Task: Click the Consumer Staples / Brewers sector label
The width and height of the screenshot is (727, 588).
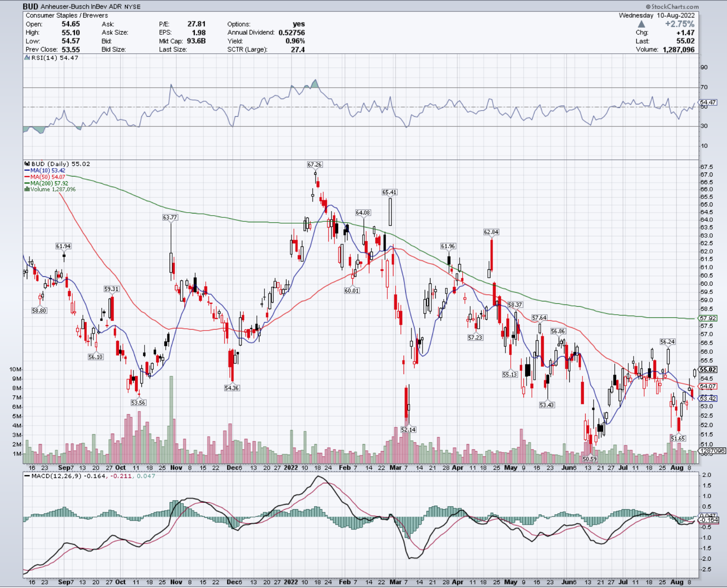Action: 67,15
